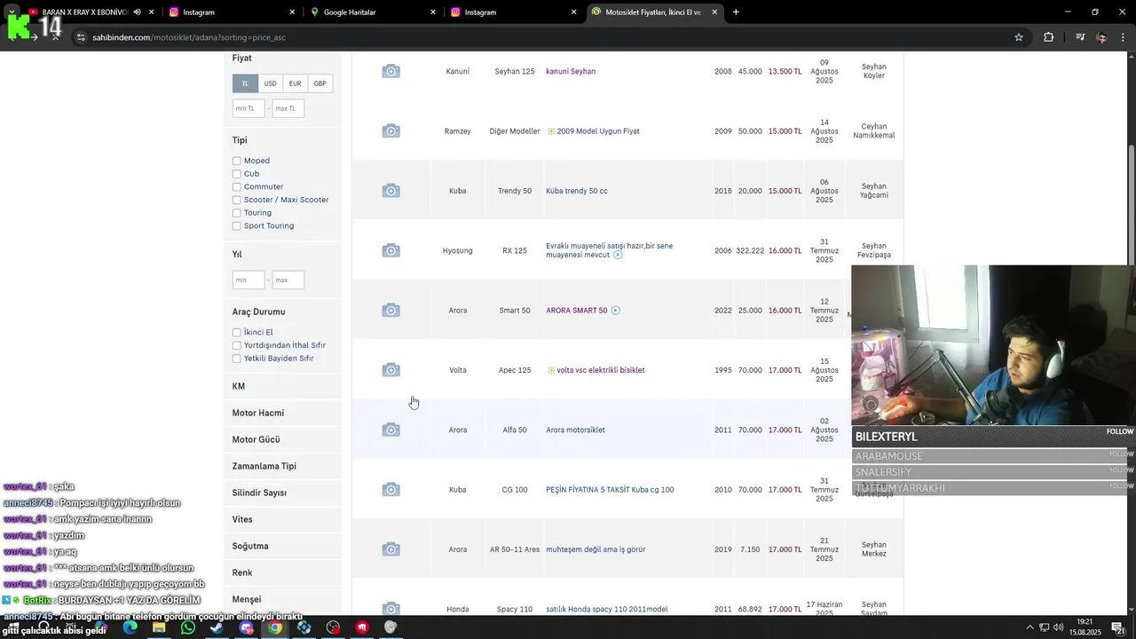This screenshot has height=639, width=1136.
Task: Select EUR currency tab
Action: coord(295,83)
